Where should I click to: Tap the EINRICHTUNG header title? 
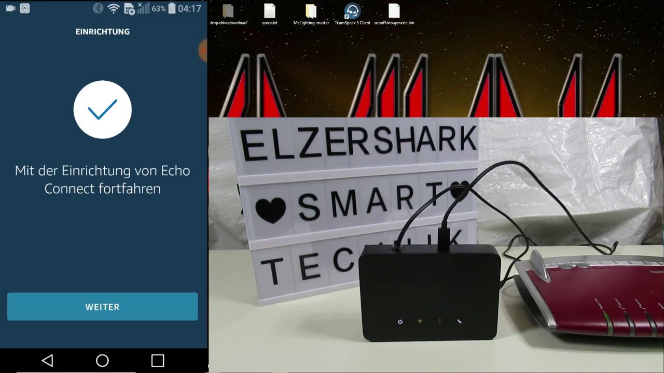pos(102,32)
